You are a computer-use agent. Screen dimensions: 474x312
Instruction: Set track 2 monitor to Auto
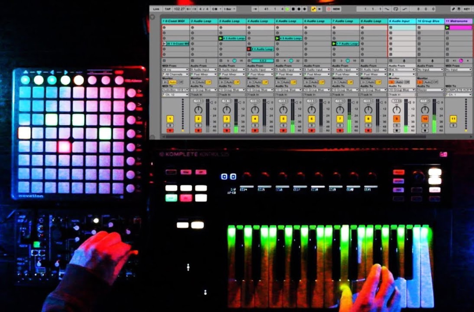tap(201, 82)
